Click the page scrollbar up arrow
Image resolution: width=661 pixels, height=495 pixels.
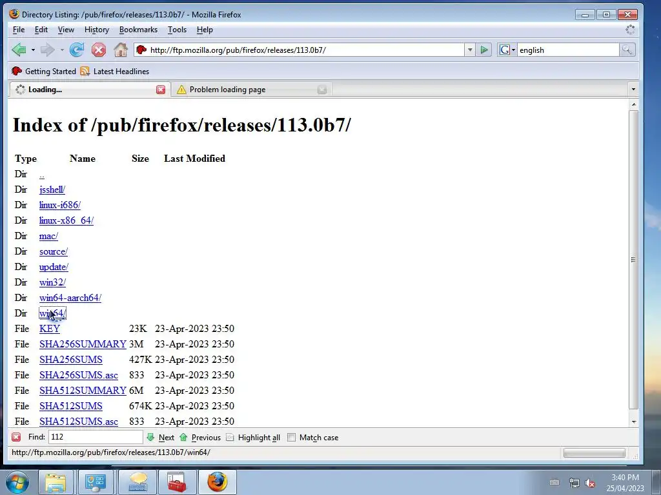pos(633,104)
